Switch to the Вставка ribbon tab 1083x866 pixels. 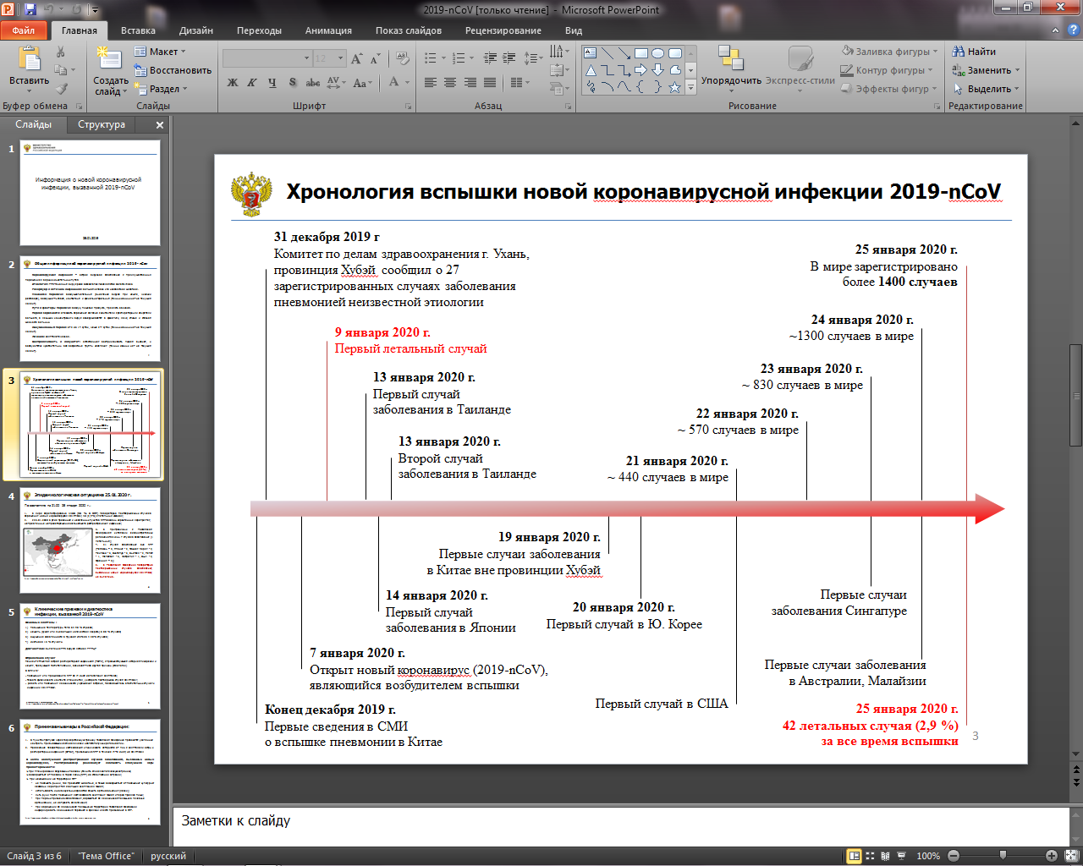tap(138, 30)
